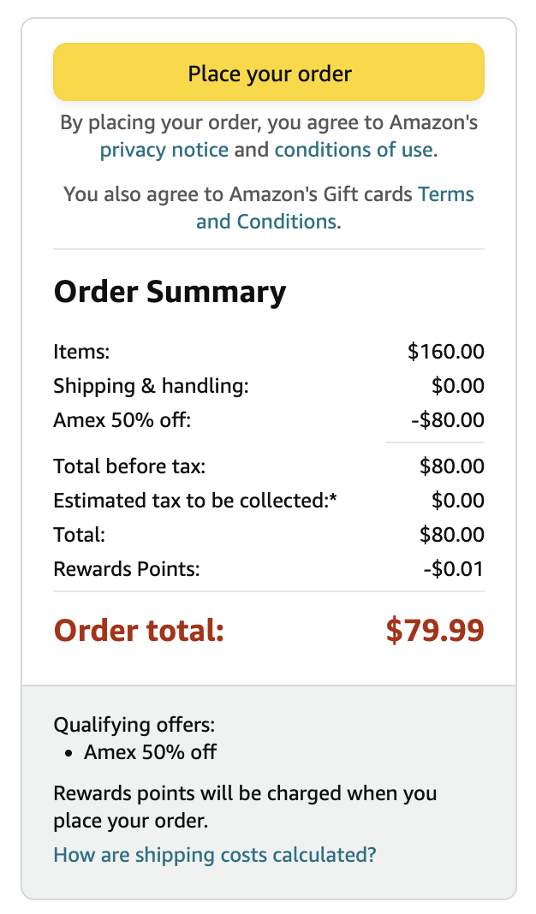Select the Shipping & handling label

151,386
